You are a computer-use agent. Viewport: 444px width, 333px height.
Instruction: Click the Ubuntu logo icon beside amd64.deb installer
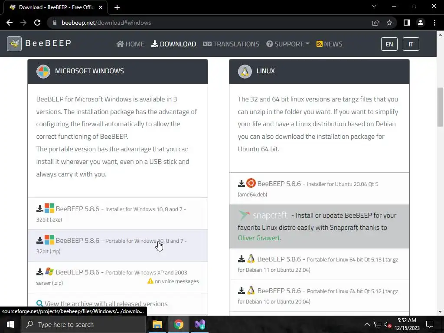point(251,183)
